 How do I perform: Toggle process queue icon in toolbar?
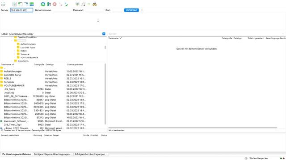[49, 4]
